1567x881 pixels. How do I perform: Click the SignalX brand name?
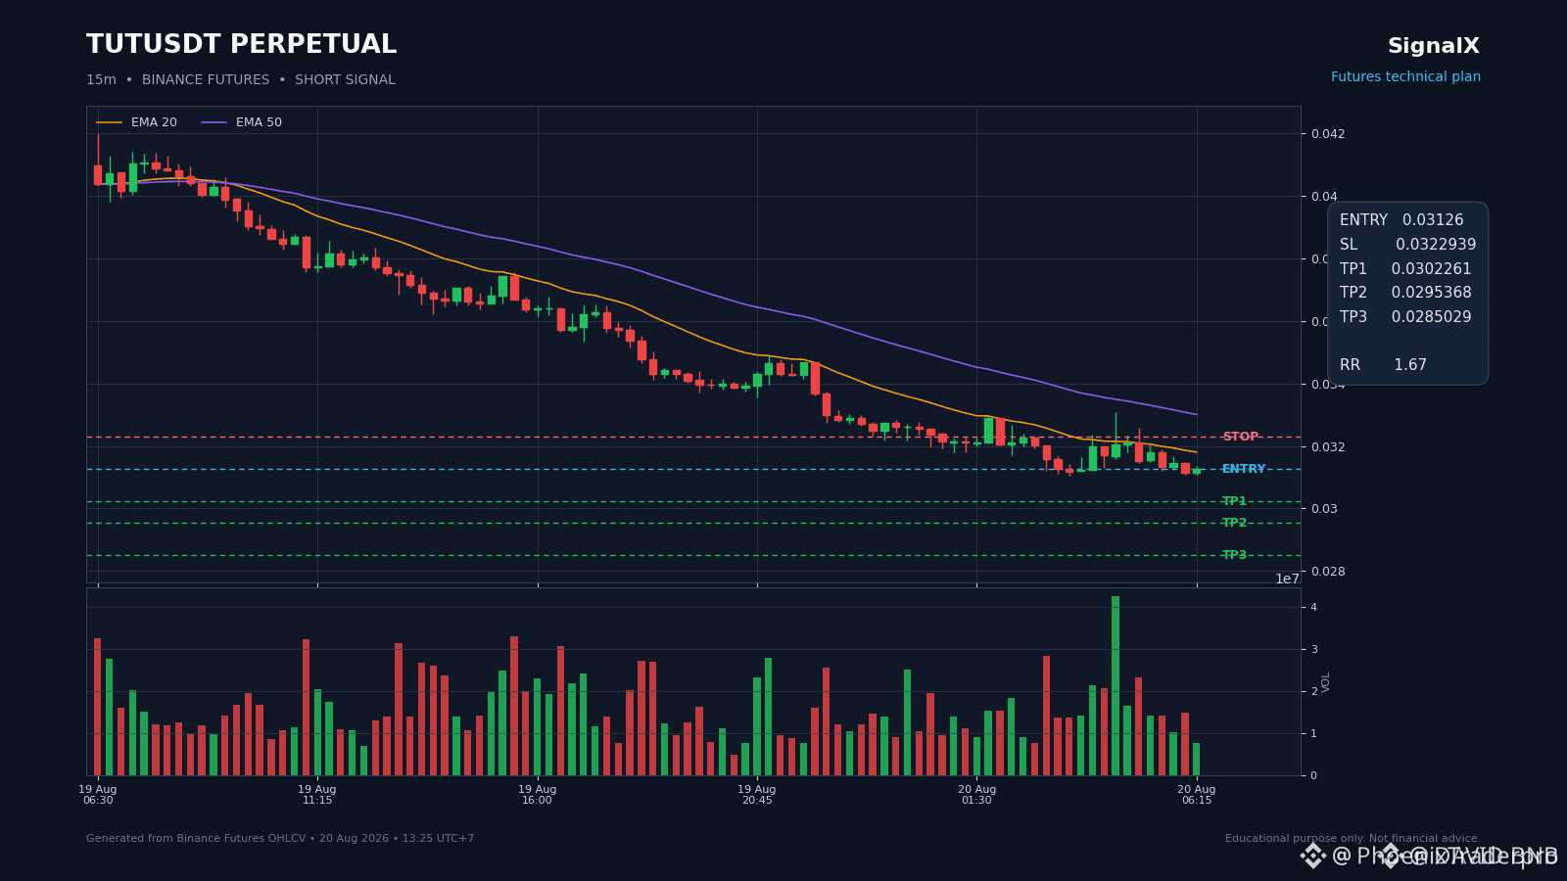point(1434,46)
